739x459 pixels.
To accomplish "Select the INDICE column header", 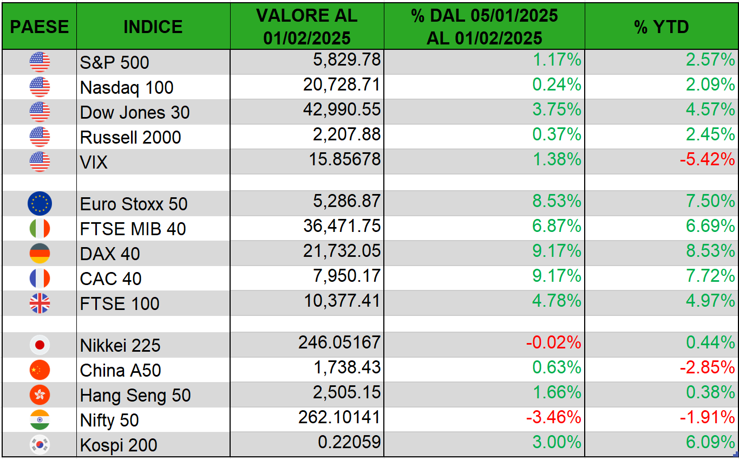I will click(153, 27).
